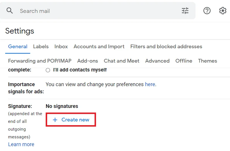
Task: Switch to the Labels tab
Action: click(41, 47)
